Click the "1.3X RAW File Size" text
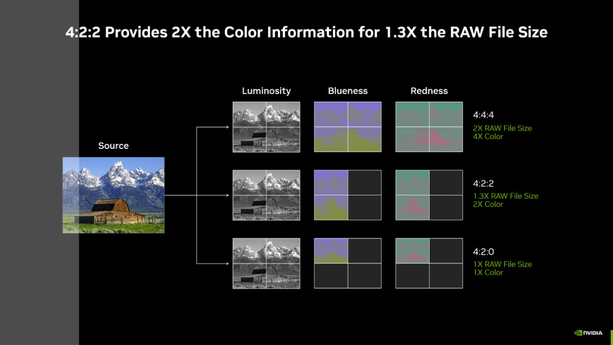This screenshot has height=345, width=613. pyautogui.click(x=506, y=196)
